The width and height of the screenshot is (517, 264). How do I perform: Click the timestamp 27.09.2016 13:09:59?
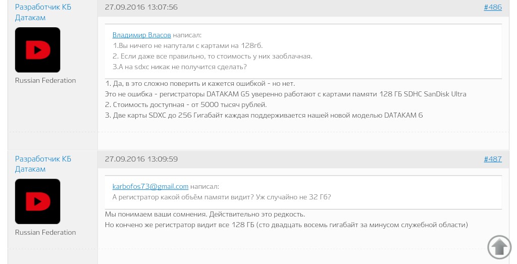tap(141, 159)
